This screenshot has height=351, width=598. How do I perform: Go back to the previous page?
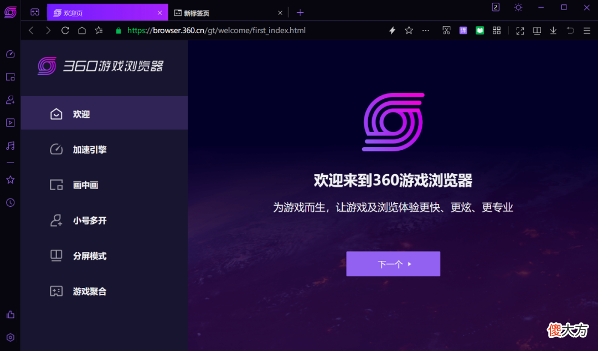pos(31,30)
